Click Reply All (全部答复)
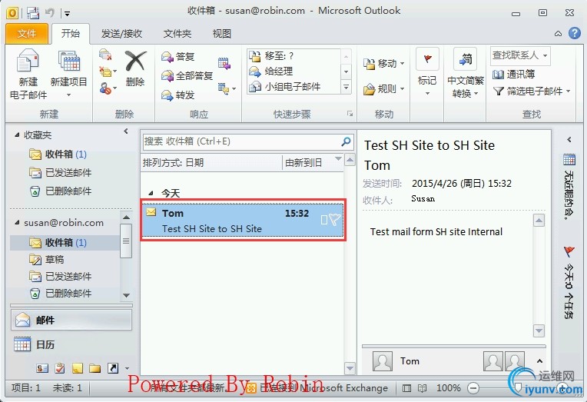This screenshot has width=587, height=402. [x=187, y=76]
